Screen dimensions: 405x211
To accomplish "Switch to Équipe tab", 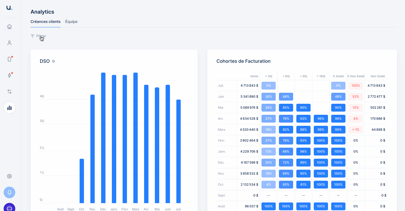I will coord(71,22).
